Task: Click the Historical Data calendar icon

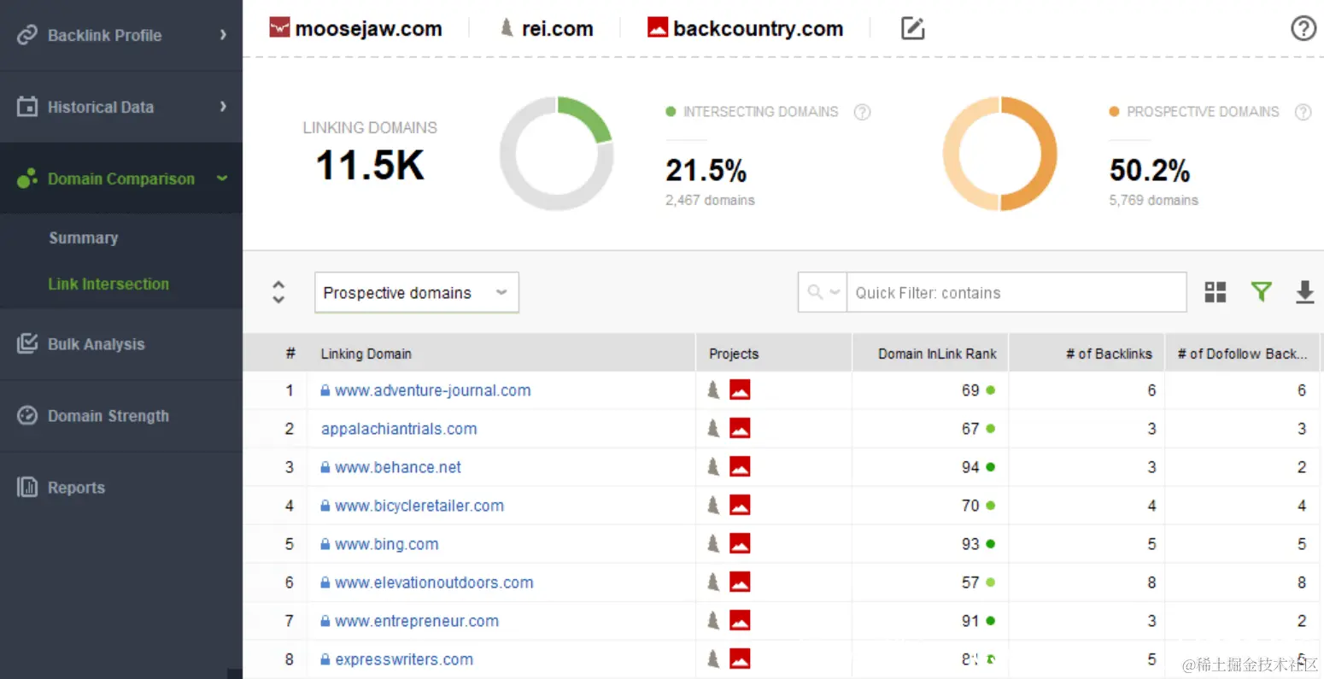Action: click(27, 107)
